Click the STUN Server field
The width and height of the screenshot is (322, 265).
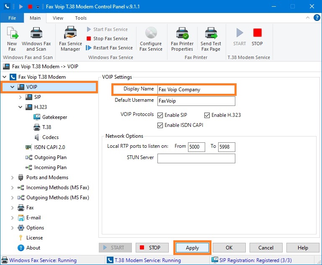196,159
